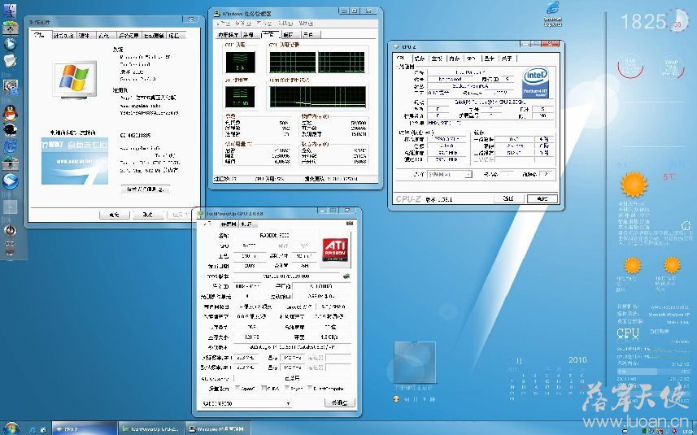Image resolution: width=697 pixels, height=435 pixels.
Task: Switch to the Mainboard tab in CPU-Z
Action: (x=437, y=59)
